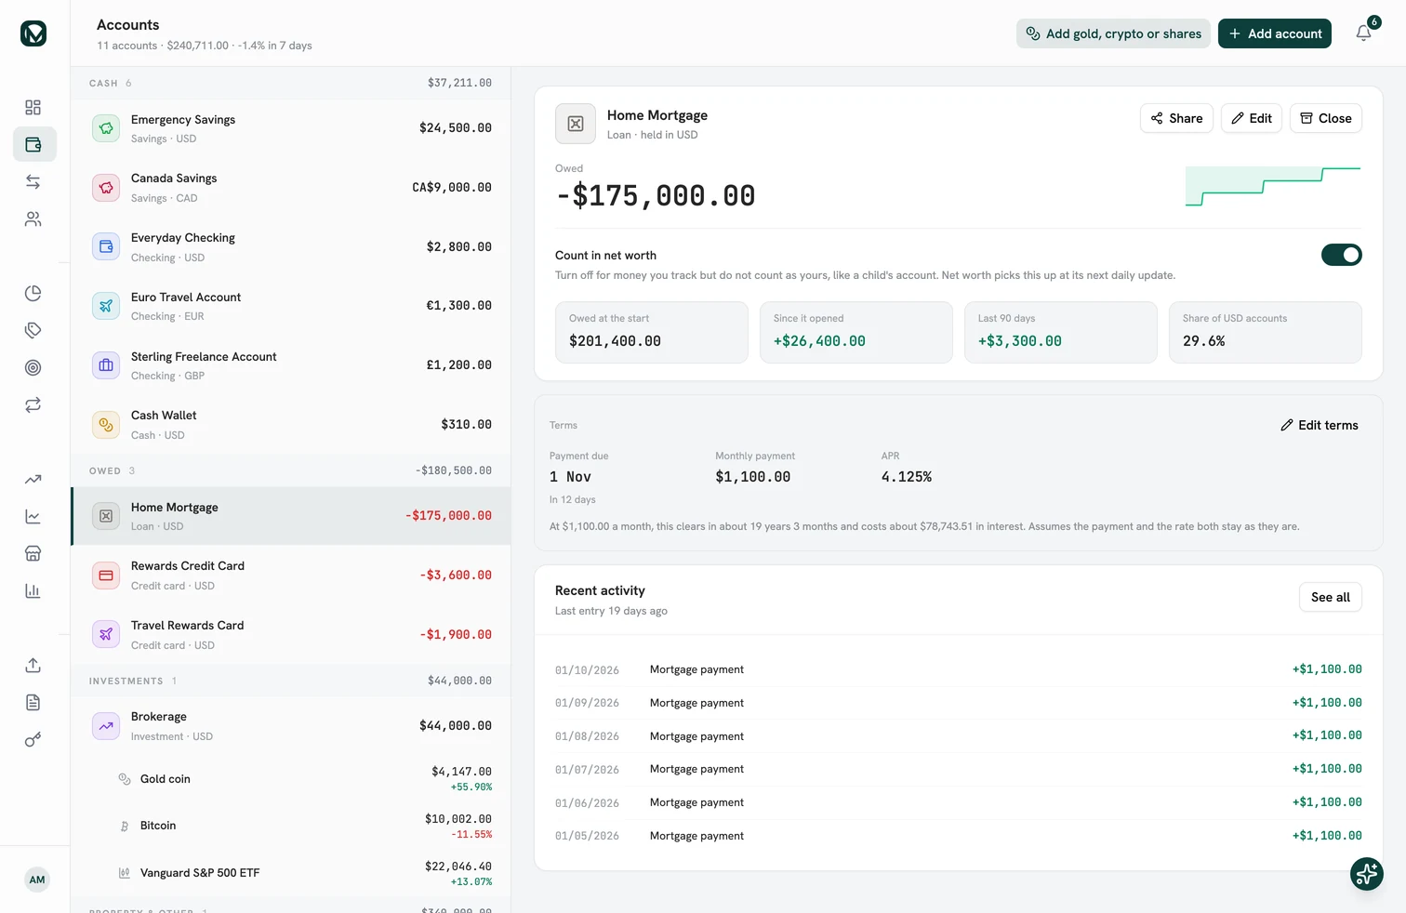Image resolution: width=1406 pixels, height=913 pixels.
Task: Open the trending arrow icon in the sidebar
Action: click(x=33, y=480)
